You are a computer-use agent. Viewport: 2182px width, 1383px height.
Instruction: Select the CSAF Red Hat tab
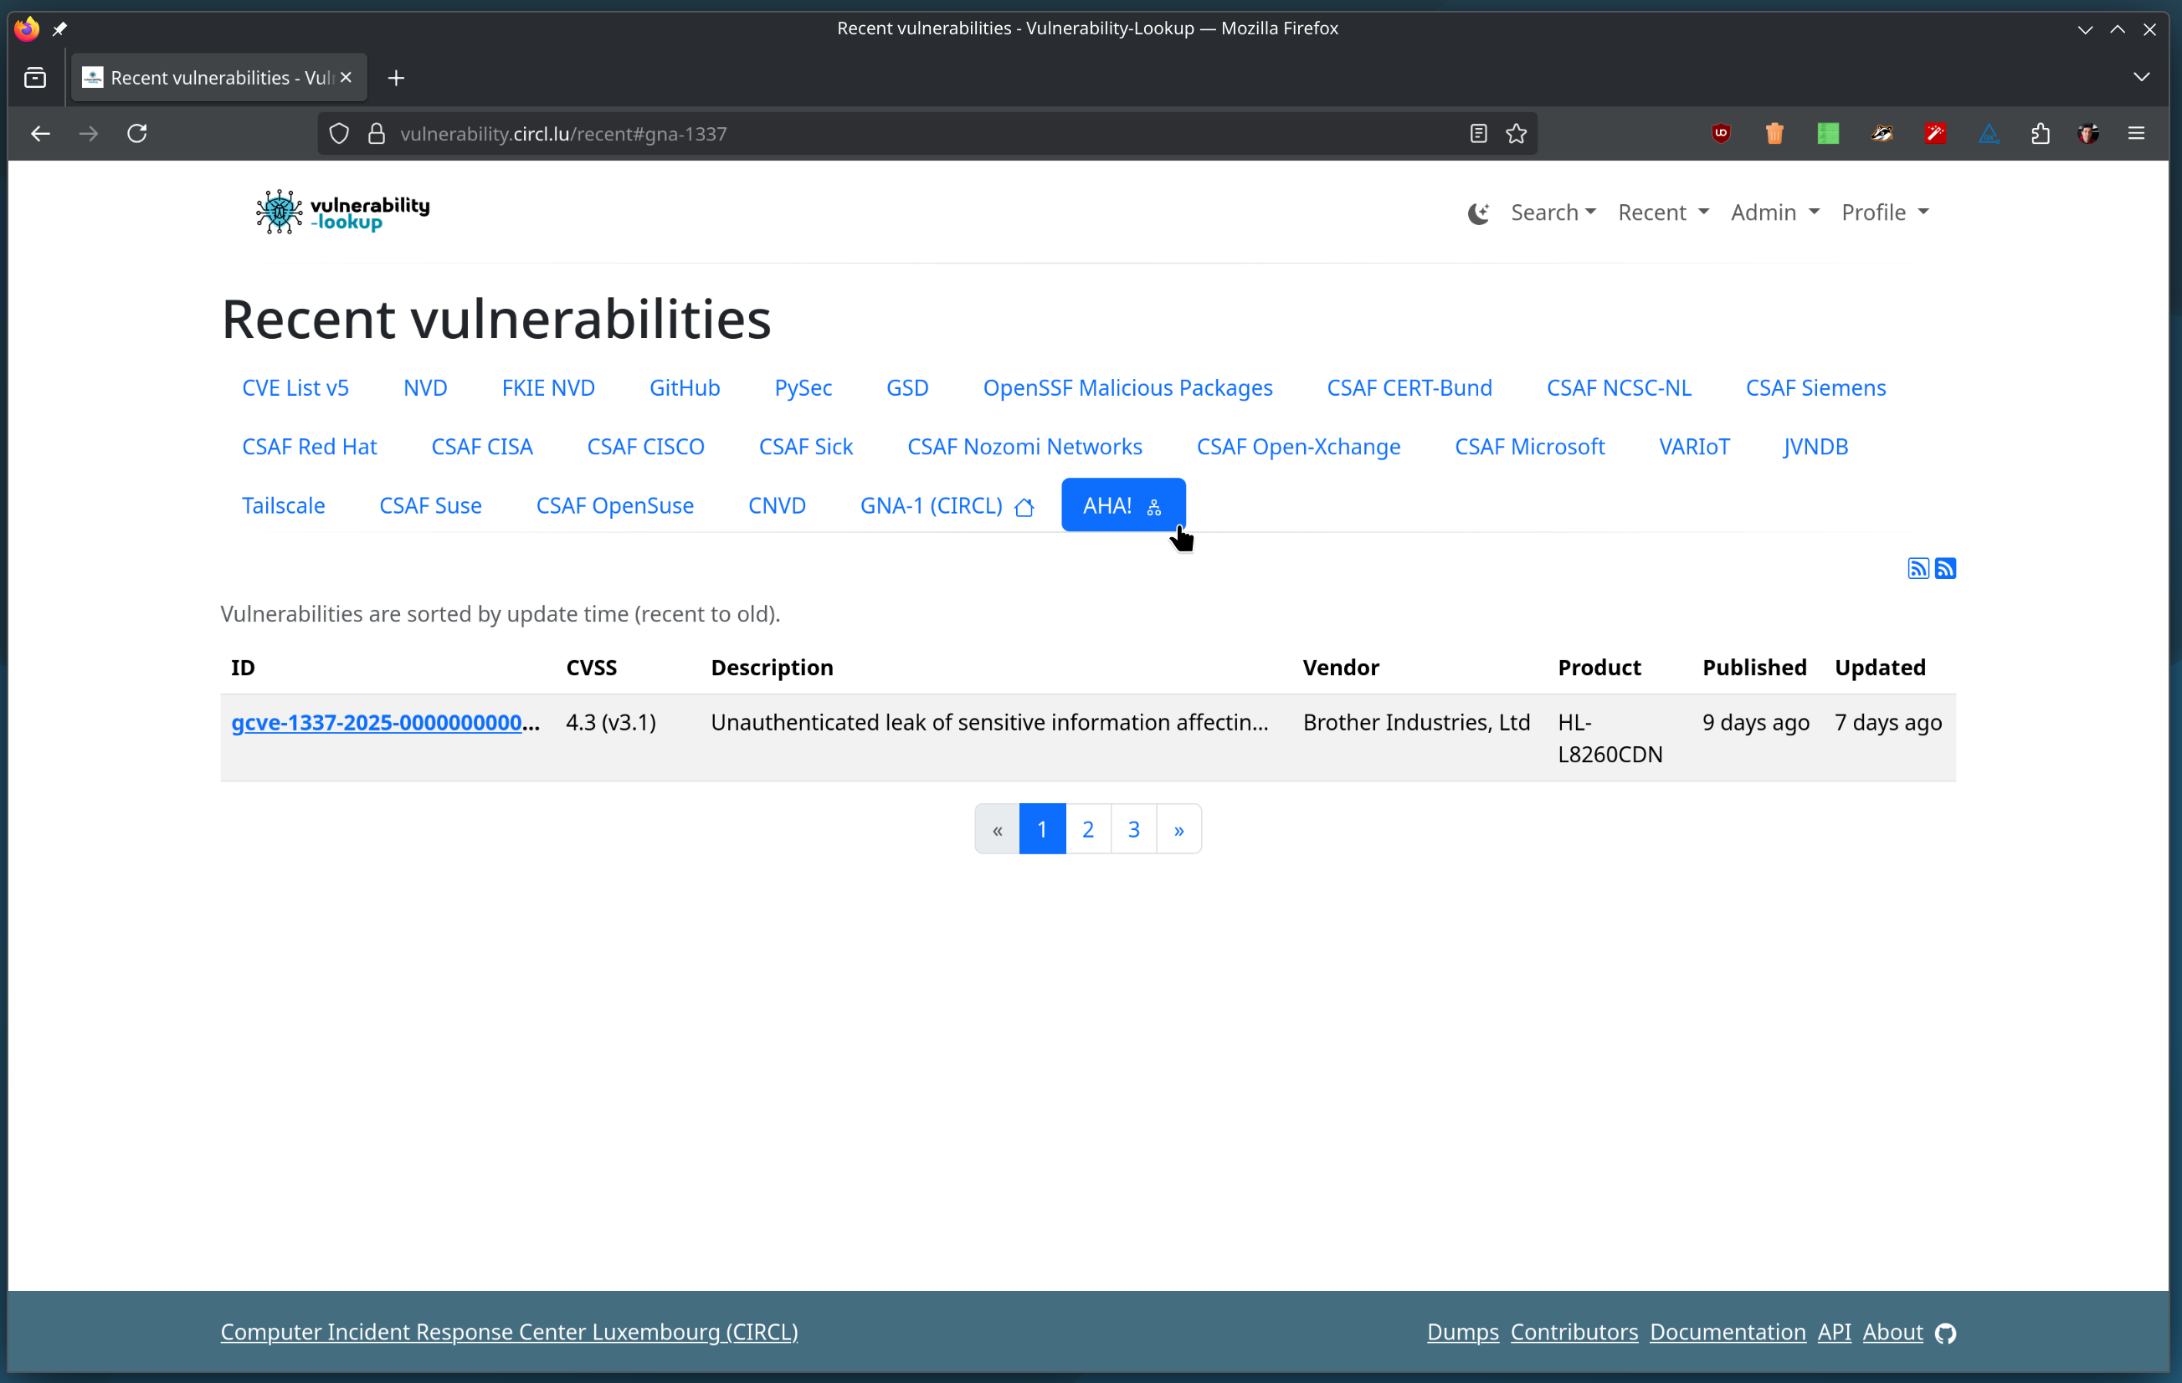coord(309,447)
